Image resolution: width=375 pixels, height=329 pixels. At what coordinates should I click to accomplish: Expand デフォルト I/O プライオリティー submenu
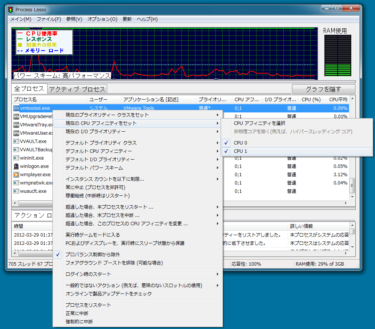coord(138,159)
